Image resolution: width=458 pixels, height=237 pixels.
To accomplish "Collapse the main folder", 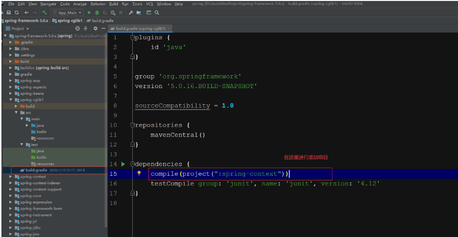I will click(22, 119).
